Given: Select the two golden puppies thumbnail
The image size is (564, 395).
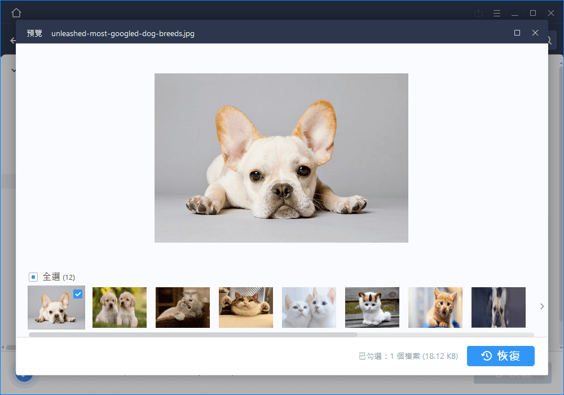Looking at the screenshot, I should 120,308.
